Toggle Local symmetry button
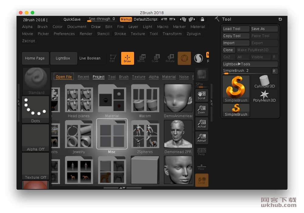The height and width of the screenshot is (213, 304). point(202,180)
